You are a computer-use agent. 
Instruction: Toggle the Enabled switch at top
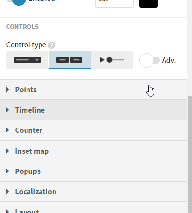click(x=16, y=1)
